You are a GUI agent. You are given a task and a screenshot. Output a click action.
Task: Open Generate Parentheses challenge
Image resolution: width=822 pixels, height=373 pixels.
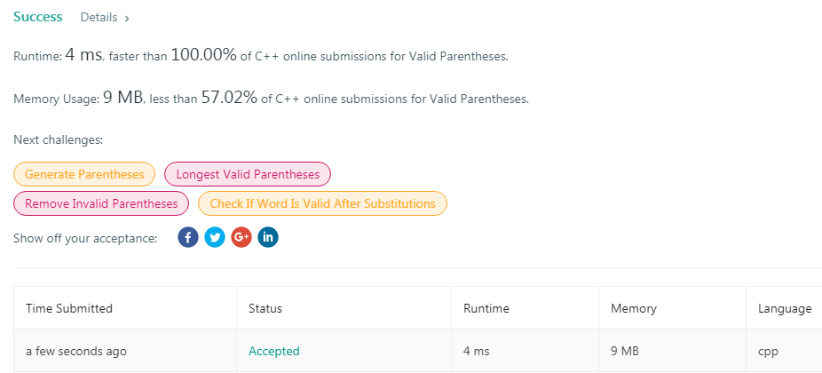click(84, 174)
